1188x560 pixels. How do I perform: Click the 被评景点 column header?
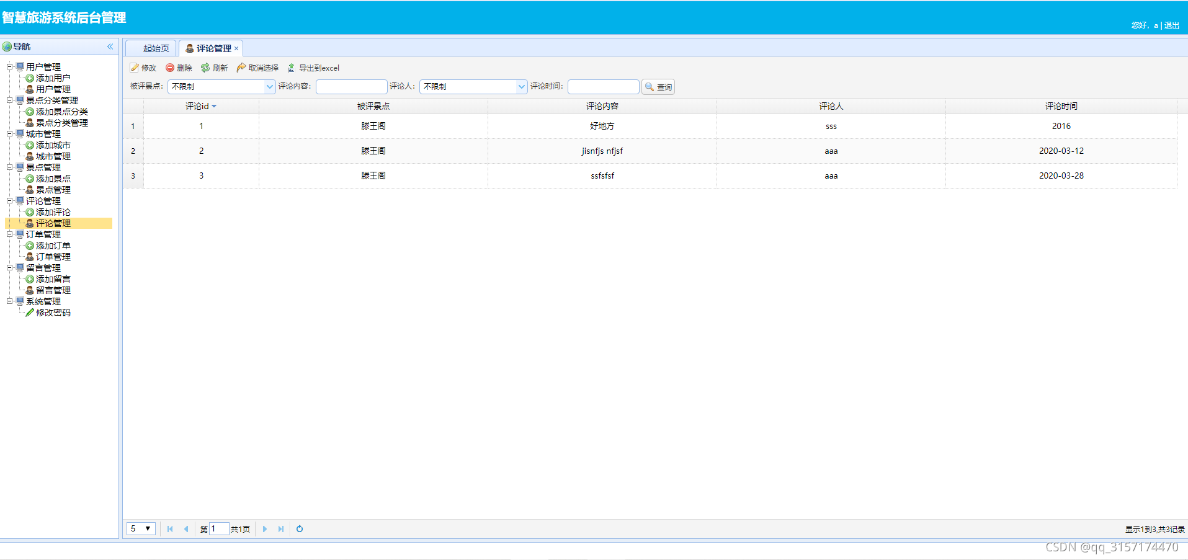tap(373, 106)
